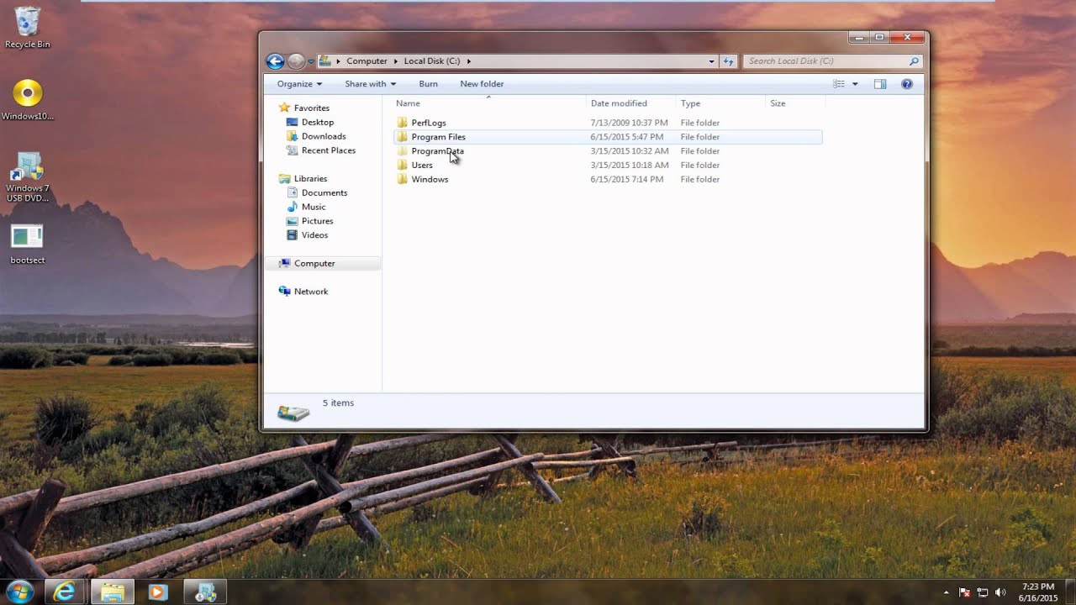
Task: Click the Windows Explorer taskbar button
Action: tap(111, 592)
